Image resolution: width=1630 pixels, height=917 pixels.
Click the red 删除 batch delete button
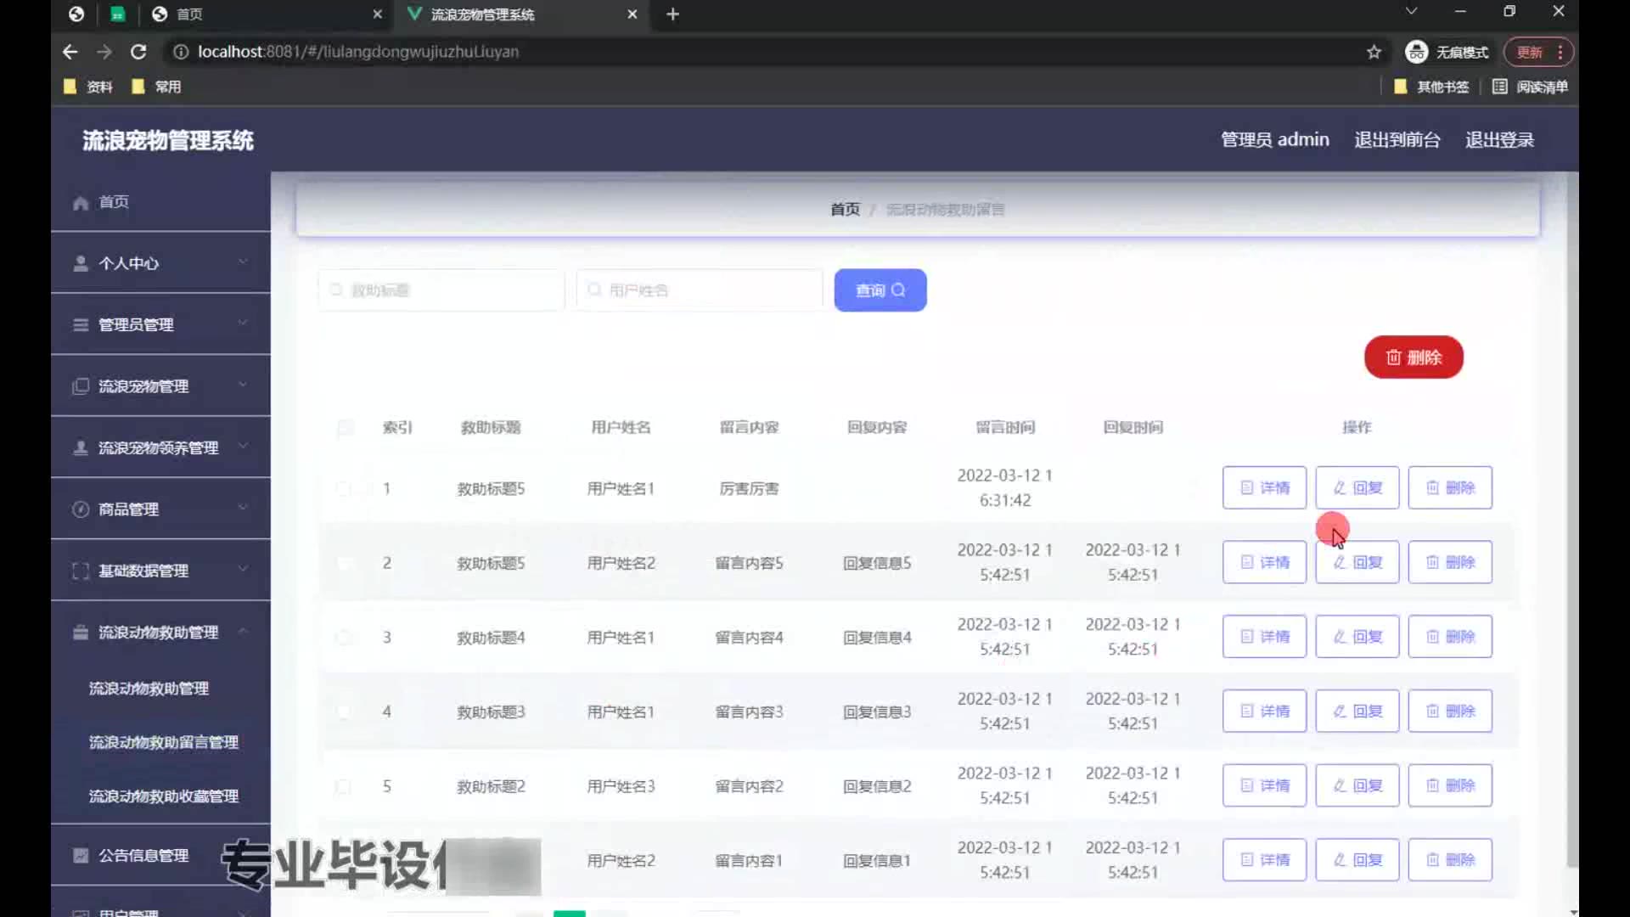click(1413, 357)
